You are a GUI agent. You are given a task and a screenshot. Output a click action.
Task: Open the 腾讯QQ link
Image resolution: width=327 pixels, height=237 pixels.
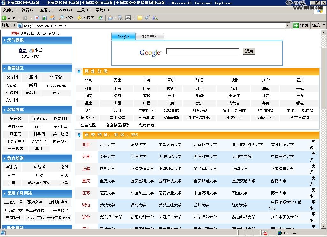pos(15,118)
